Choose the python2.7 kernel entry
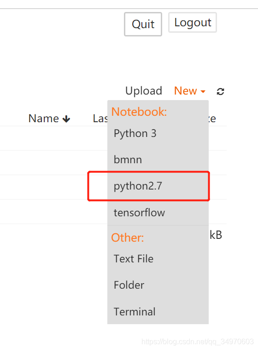The height and width of the screenshot is (350, 258). point(158,186)
